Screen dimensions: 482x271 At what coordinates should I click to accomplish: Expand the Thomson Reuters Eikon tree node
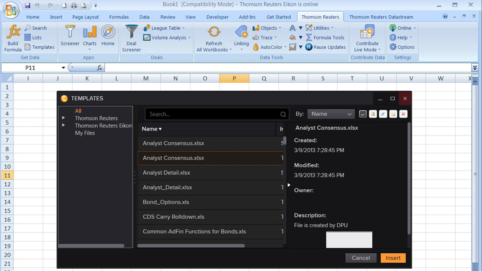pos(63,125)
